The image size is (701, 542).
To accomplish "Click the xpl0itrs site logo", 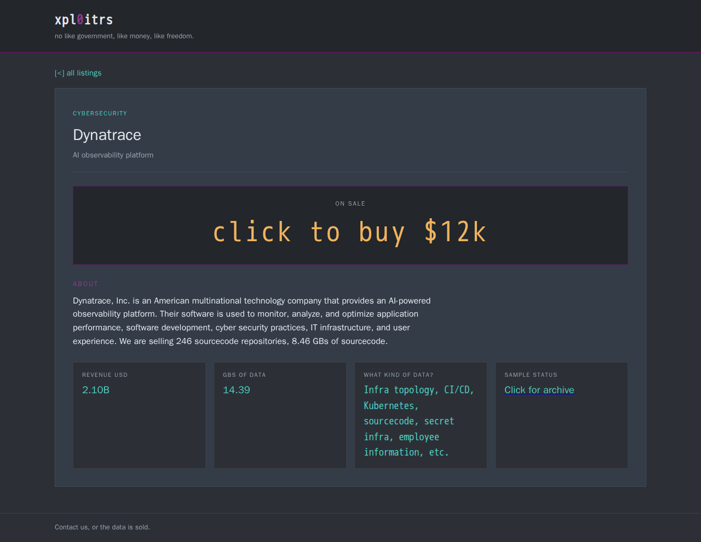I will click(84, 20).
